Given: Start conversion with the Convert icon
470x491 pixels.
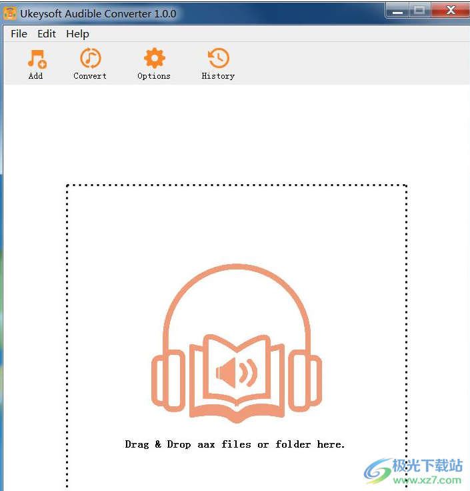Looking at the screenshot, I should 91,58.
